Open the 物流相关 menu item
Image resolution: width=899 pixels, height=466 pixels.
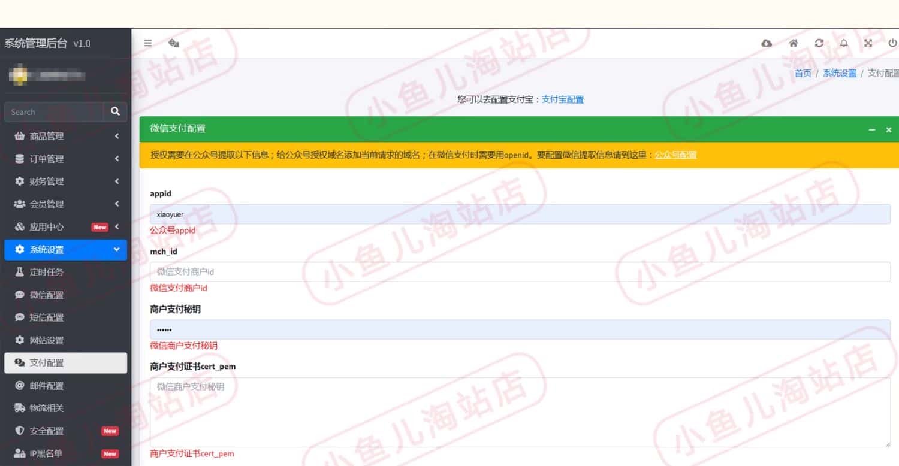[x=65, y=408]
